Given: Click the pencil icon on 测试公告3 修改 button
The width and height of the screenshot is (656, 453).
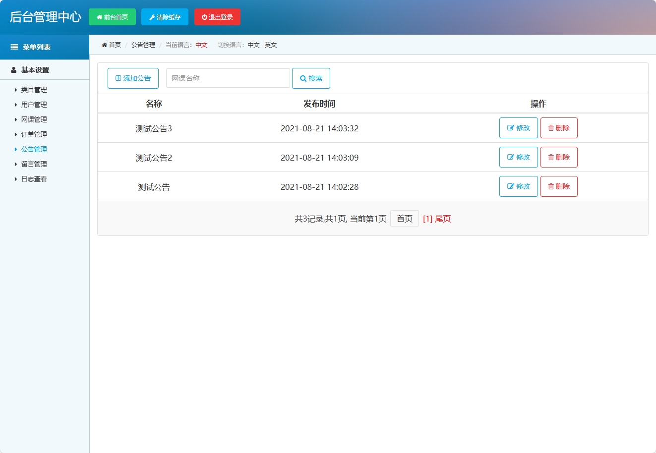Looking at the screenshot, I should click(x=510, y=127).
